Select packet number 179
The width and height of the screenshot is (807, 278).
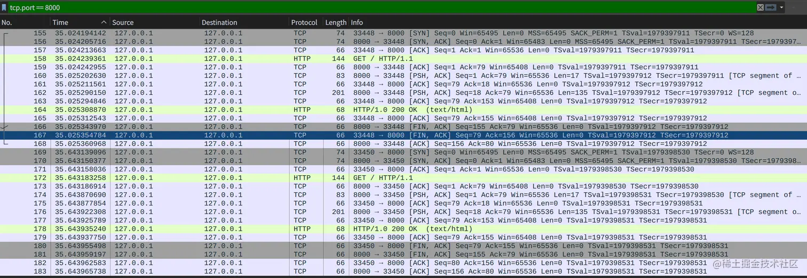403,238
